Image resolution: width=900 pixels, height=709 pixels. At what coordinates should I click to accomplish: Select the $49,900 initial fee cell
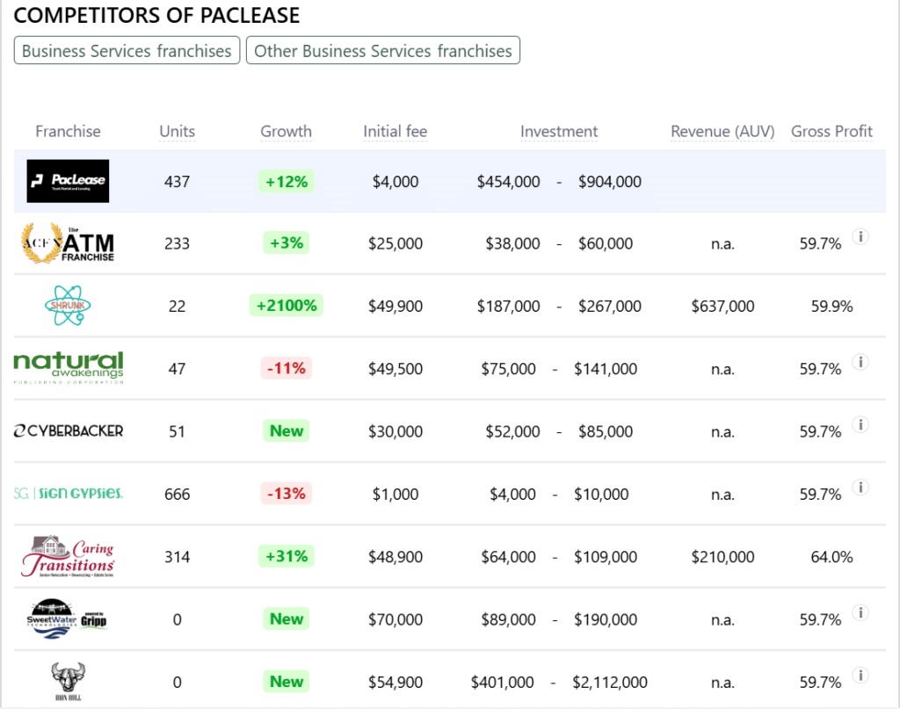395,307
